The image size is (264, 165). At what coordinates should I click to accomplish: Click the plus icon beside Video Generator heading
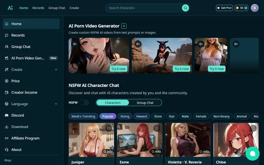click(x=124, y=26)
